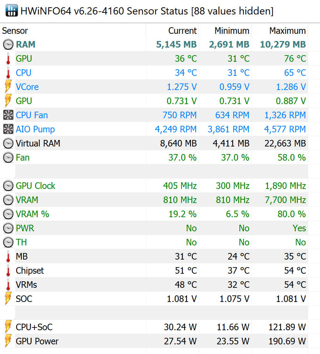Screen dimensions: 320x354
Task: Click clock icon beside VRAM MHz row
Action: tap(8, 200)
